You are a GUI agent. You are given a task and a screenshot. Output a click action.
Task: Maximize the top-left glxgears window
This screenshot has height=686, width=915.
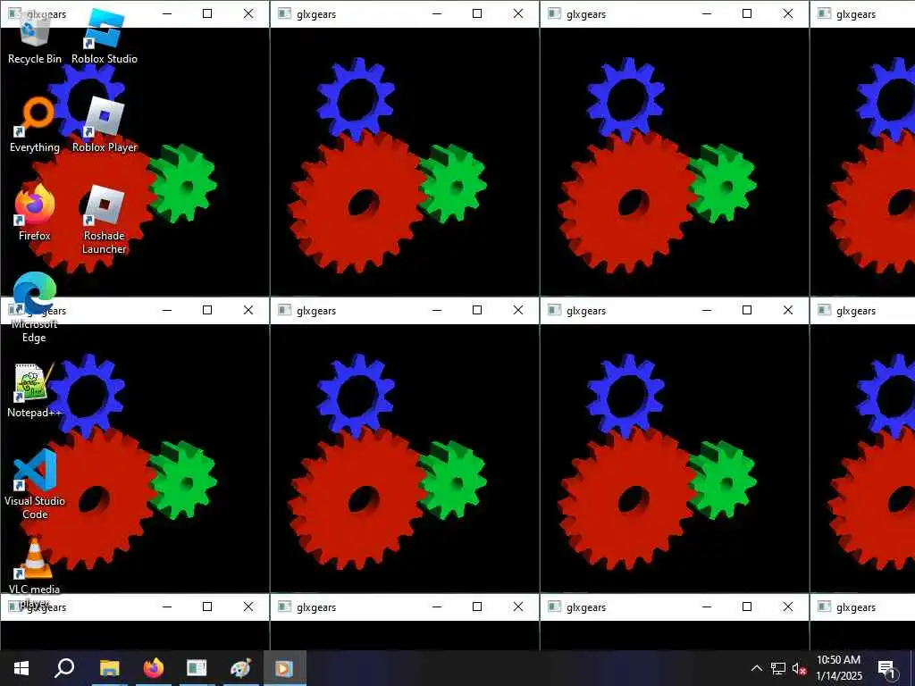tap(207, 13)
